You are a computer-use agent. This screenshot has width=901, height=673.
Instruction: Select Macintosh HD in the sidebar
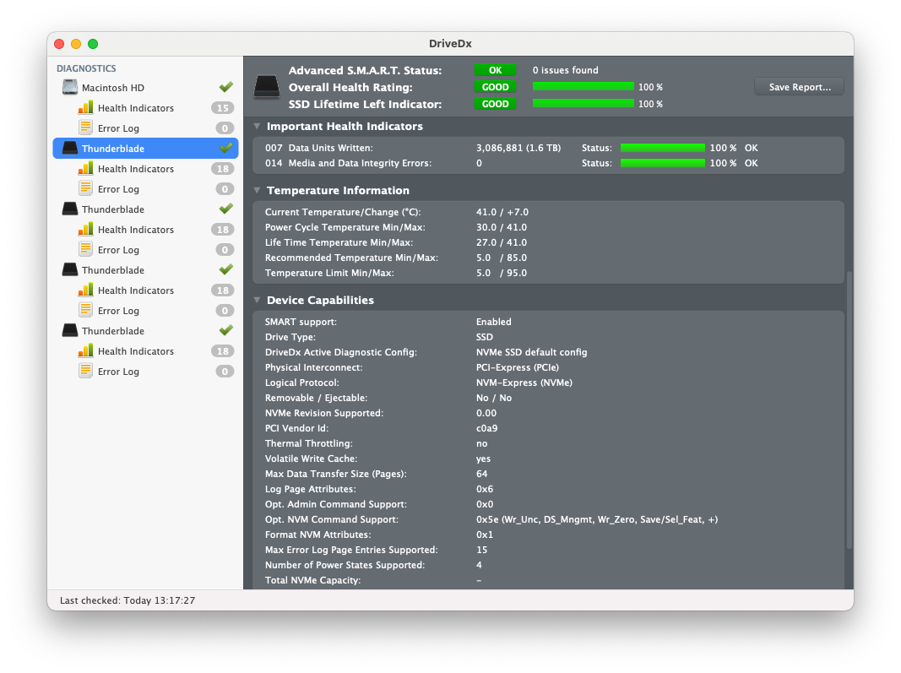(112, 88)
